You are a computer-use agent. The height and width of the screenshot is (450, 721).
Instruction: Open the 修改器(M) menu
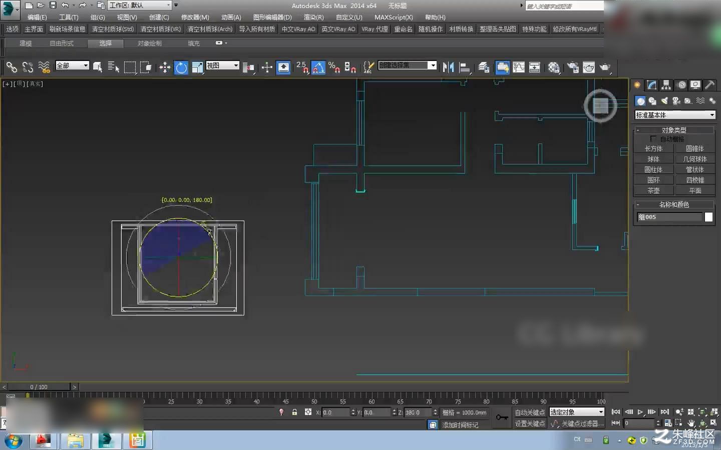click(x=195, y=17)
